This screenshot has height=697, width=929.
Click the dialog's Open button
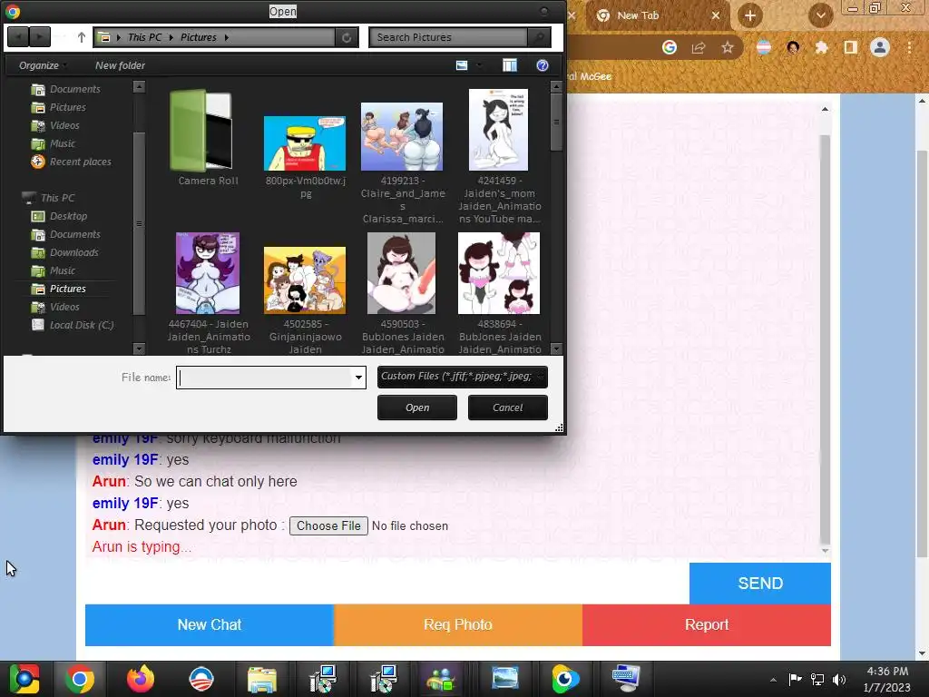coord(417,407)
